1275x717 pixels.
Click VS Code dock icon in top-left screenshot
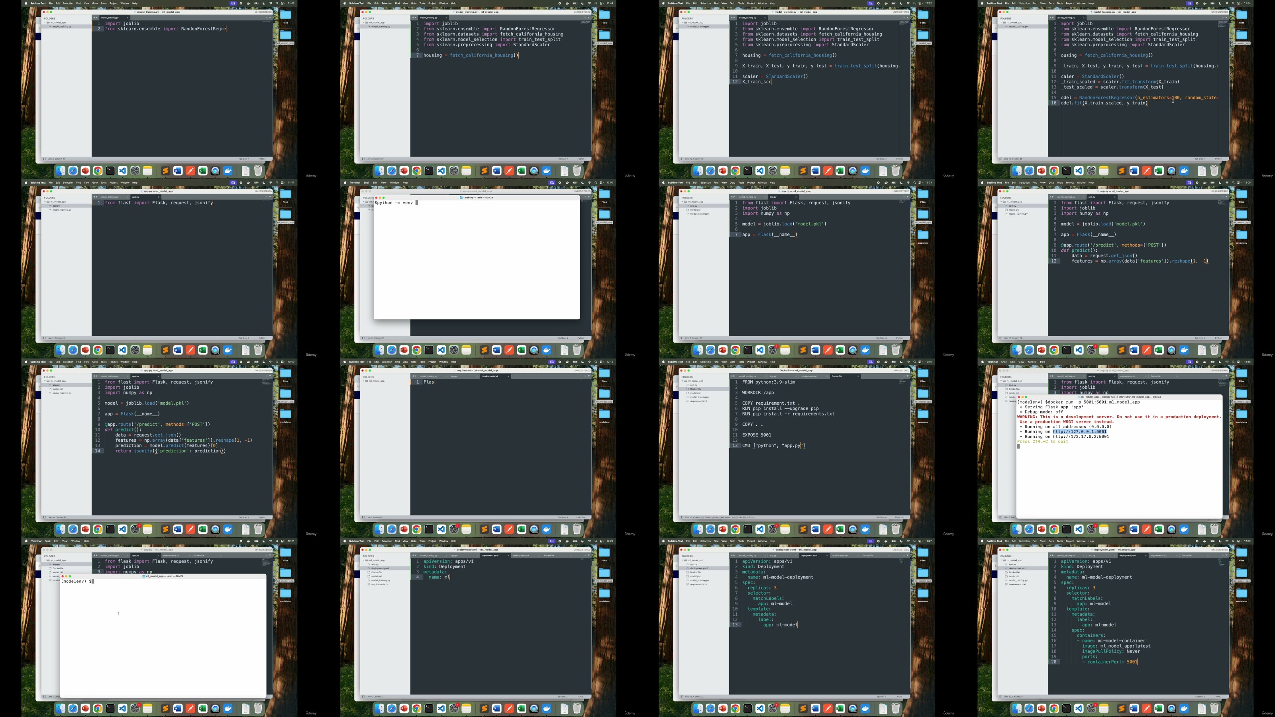coord(122,171)
